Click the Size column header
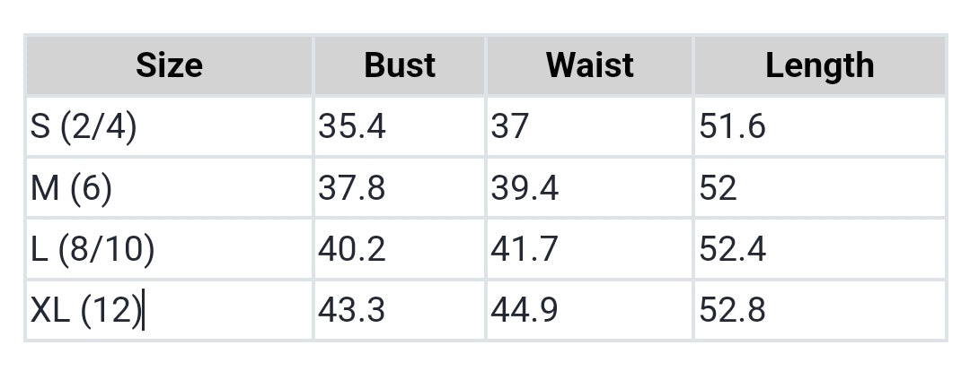 tap(169, 65)
